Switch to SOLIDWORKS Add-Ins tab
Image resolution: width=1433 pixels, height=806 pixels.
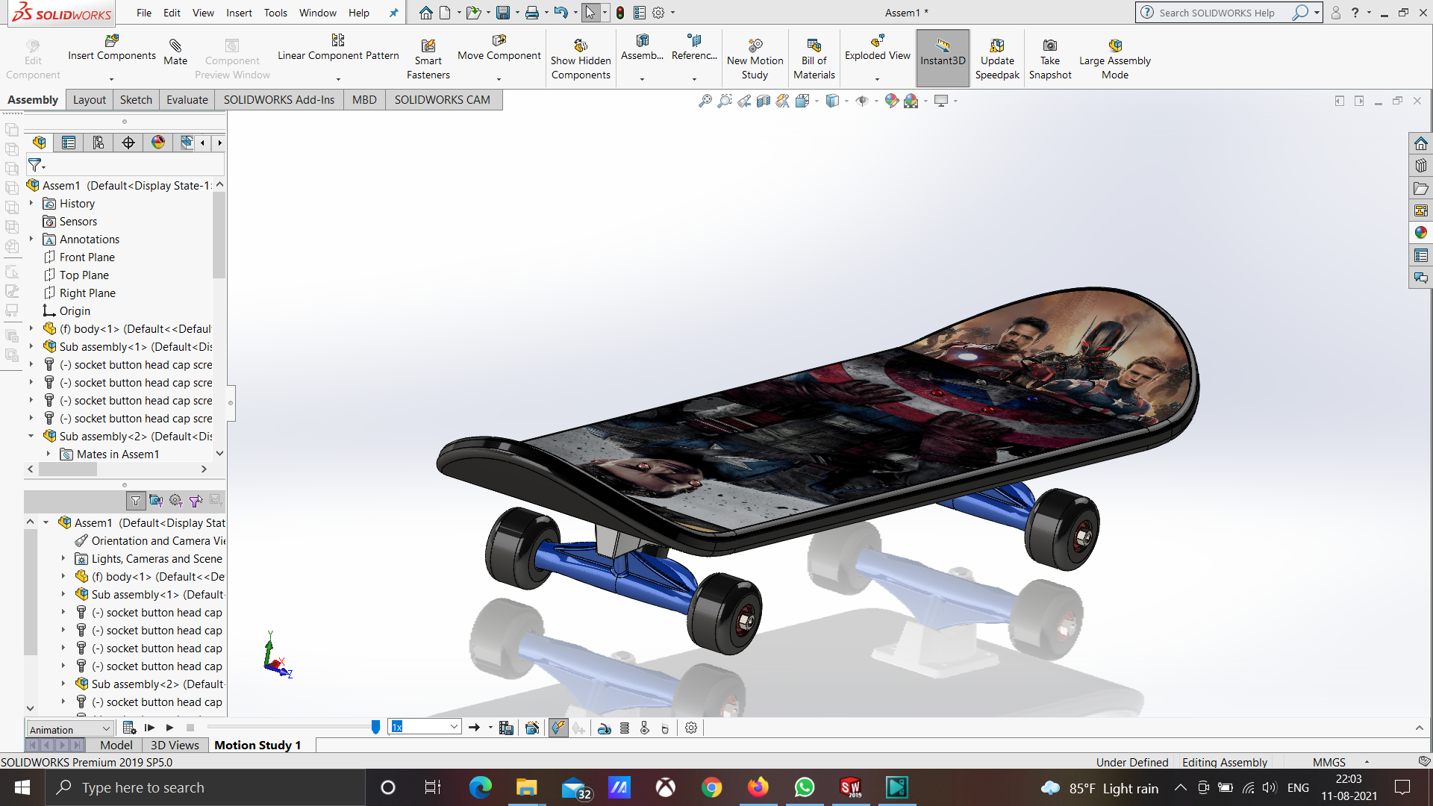click(279, 100)
